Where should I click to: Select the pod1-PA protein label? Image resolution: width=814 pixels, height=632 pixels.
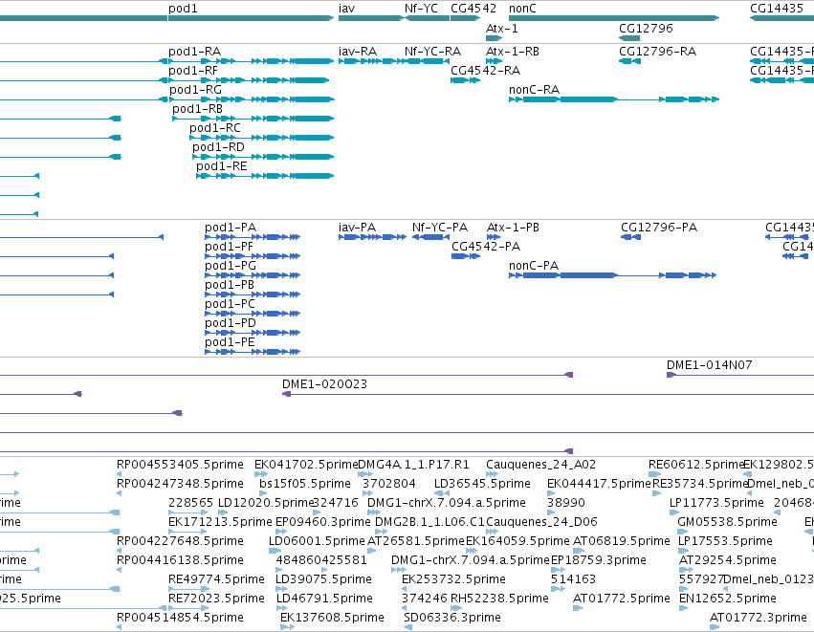point(231,228)
